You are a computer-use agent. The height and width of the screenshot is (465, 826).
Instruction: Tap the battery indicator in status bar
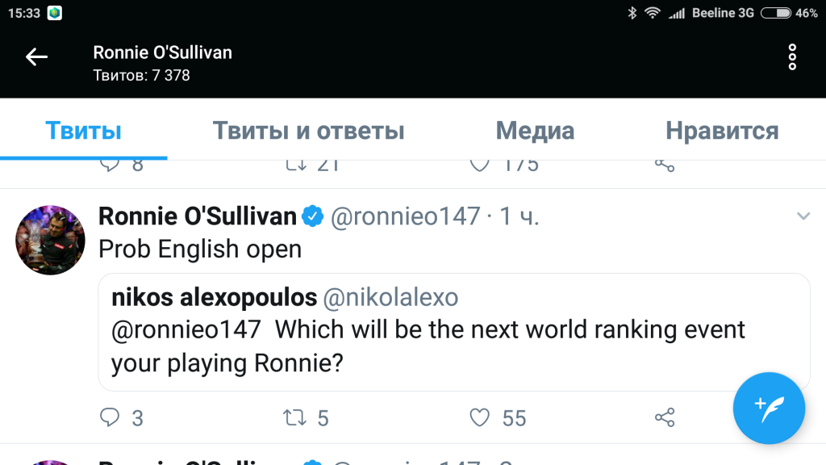(x=775, y=13)
